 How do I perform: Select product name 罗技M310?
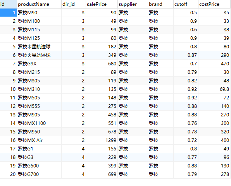tap(29, 89)
